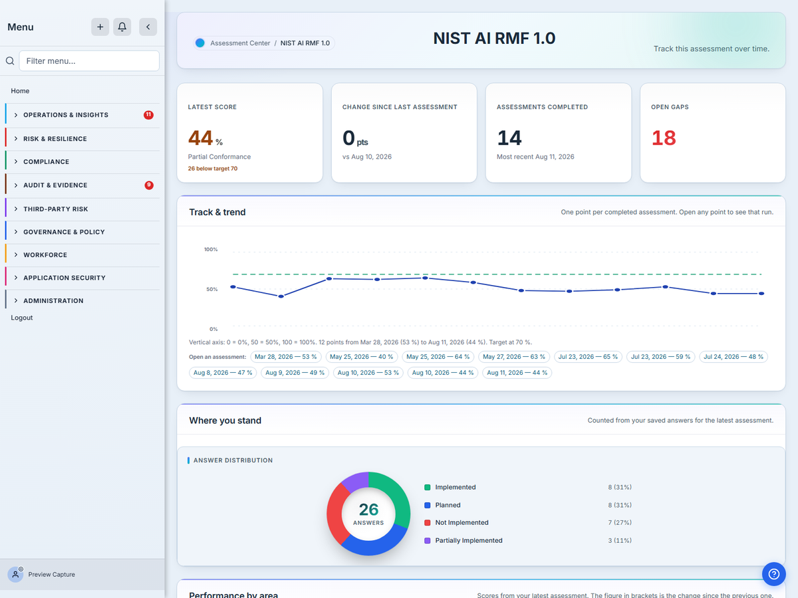Click green Implemented legend swatch
Screen dimensions: 798x598
427,487
